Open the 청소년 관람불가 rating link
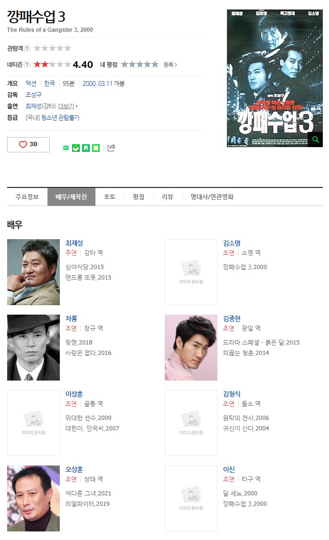The height and width of the screenshot is (540, 329). (x=60, y=118)
